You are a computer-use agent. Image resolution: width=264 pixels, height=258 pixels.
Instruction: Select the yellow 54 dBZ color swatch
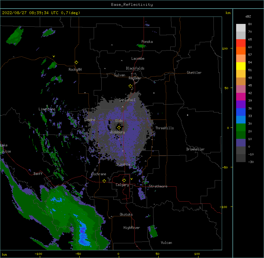[241, 66]
